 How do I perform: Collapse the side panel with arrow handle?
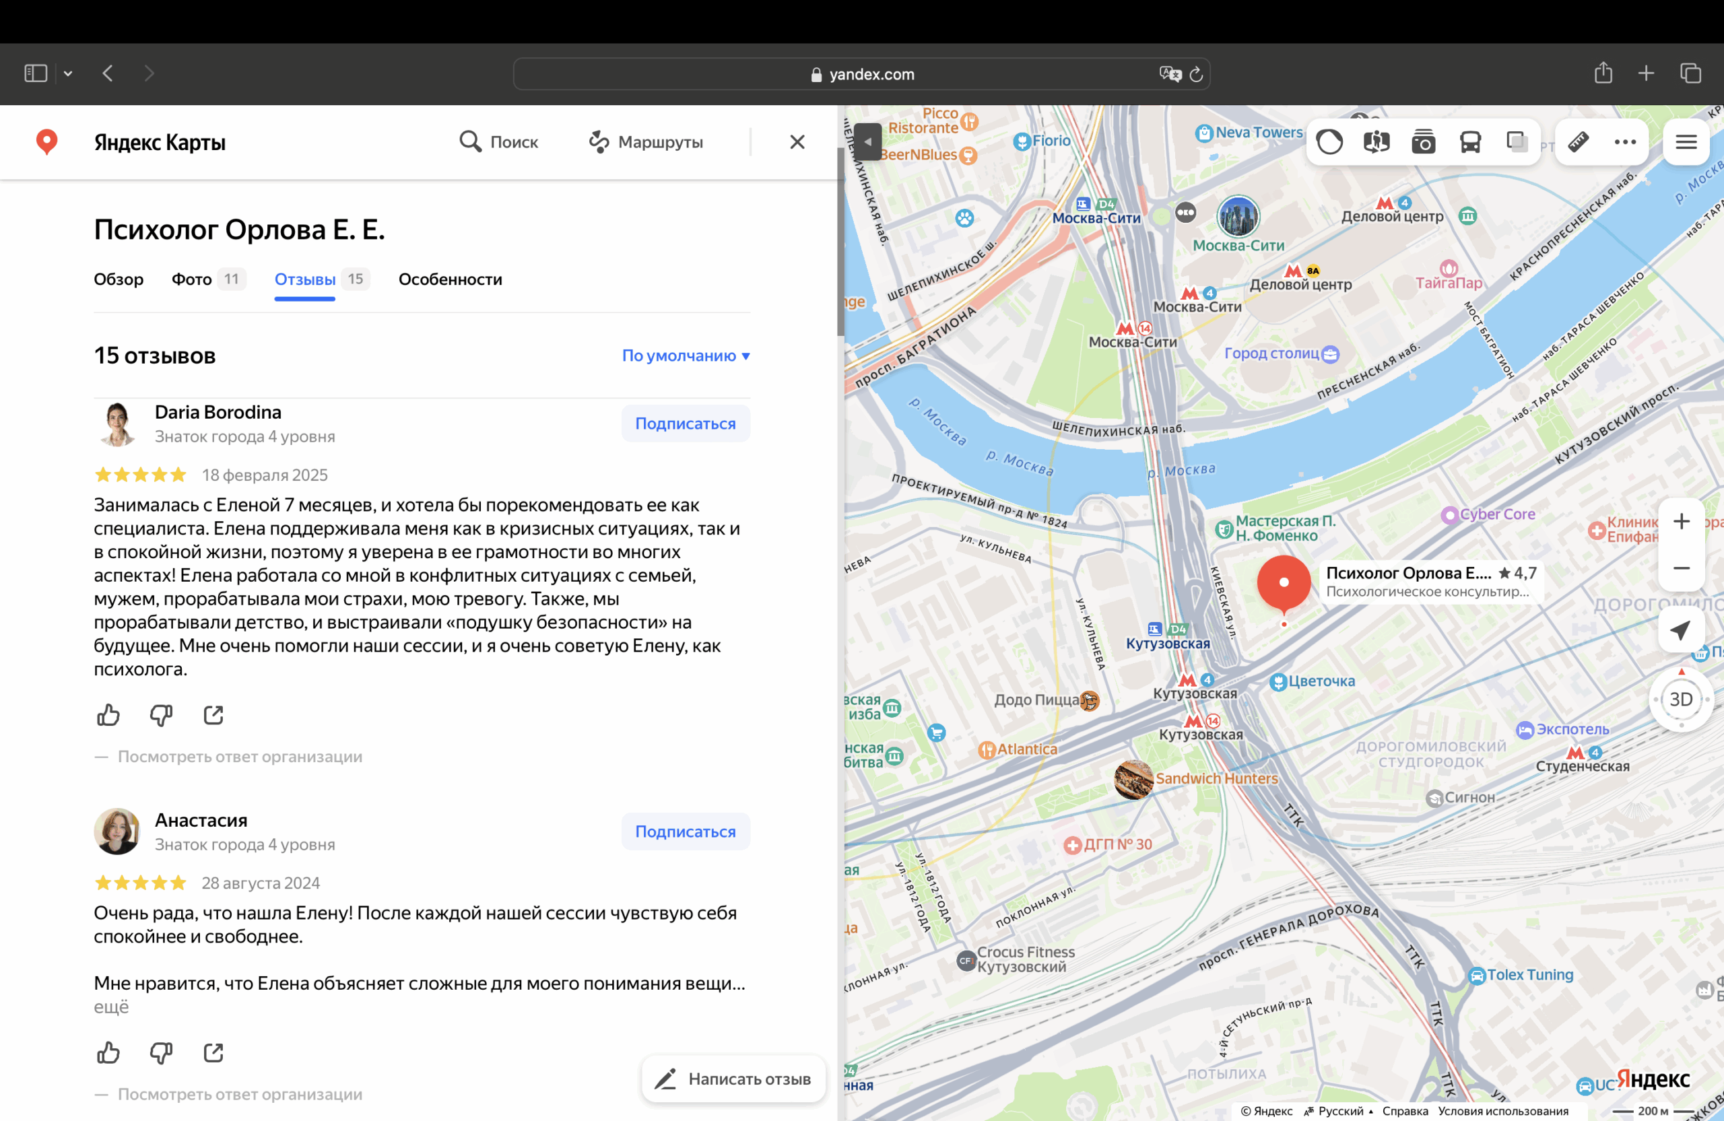coord(867,142)
